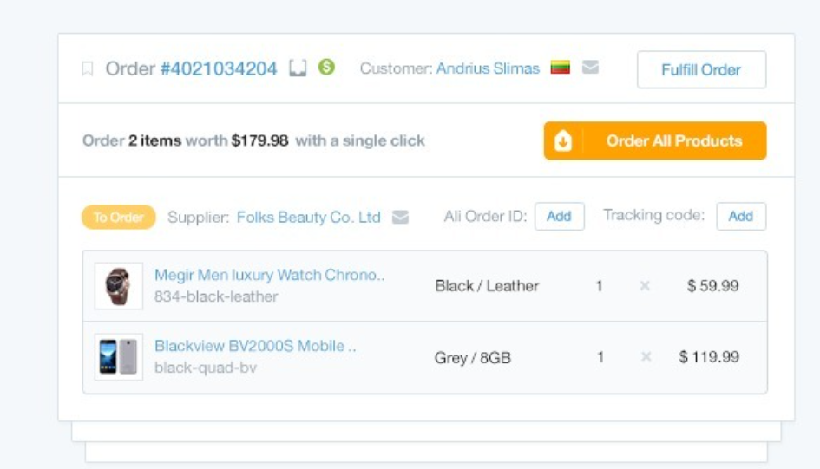
Task: Click the download icon on the orange button
Action: (x=563, y=141)
